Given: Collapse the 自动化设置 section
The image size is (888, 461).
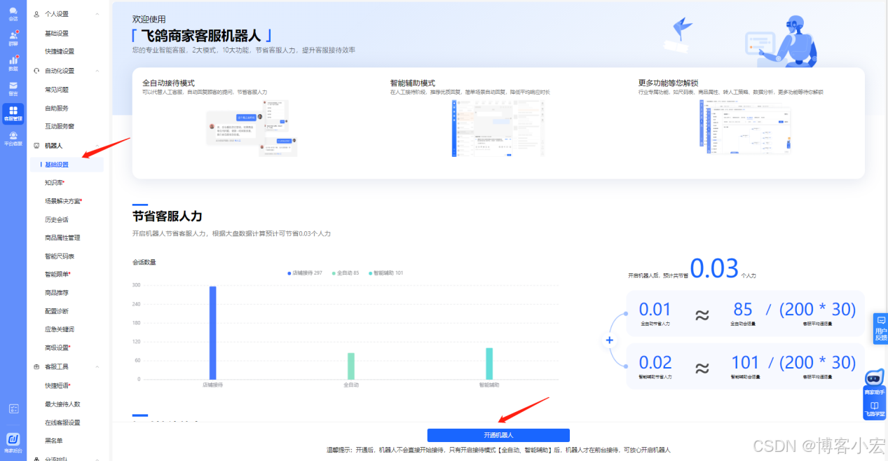Looking at the screenshot, I should [x=97, y=71].
